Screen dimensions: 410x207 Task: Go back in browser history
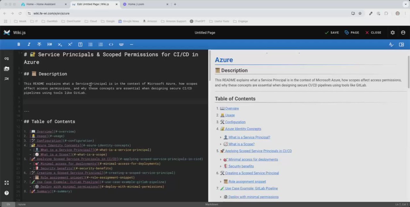(x=5, y=13)
